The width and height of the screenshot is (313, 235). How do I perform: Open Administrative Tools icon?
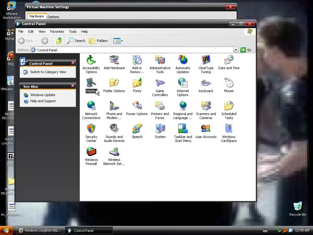[x=160, y=64]
